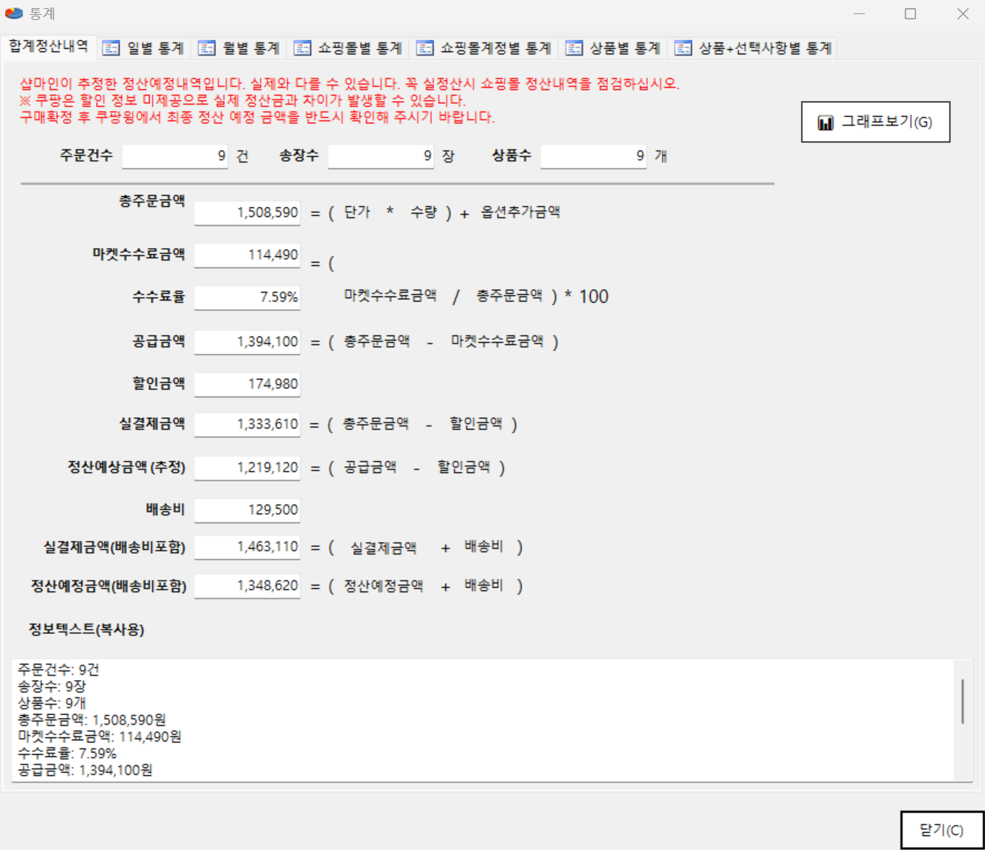Focus the 수수료율 percentage field
Image resolution: width=985 pixels, height=850 pixels.
pos(247,298)
